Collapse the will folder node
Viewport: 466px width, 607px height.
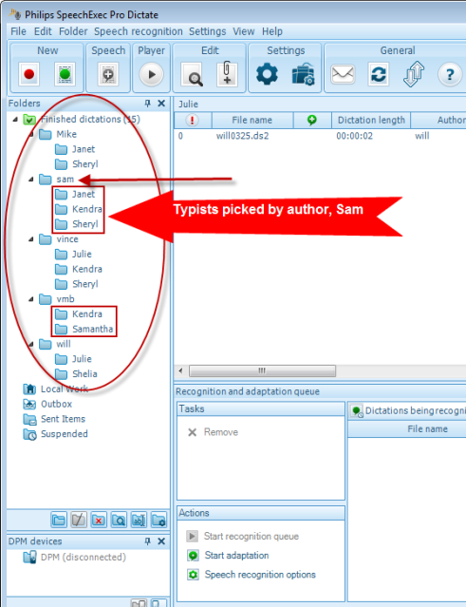point(31,344)
